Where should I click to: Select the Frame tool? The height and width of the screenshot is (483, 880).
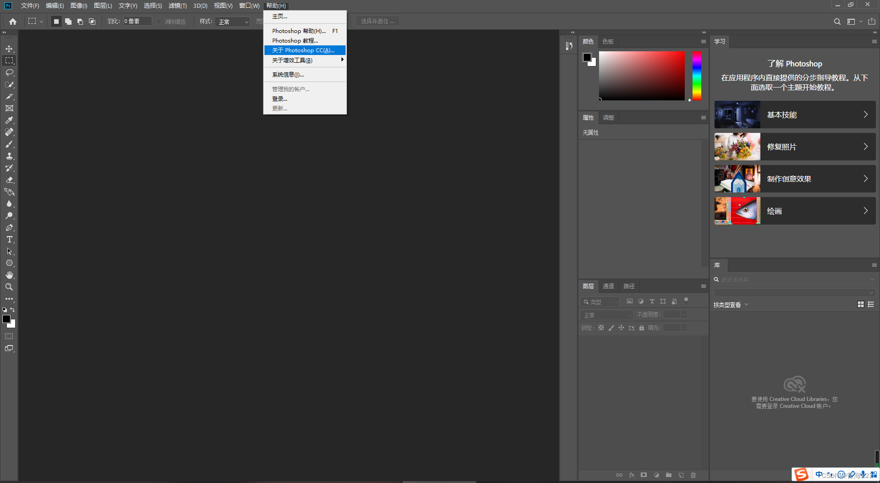pyautogui.click(x=9, y=108)
